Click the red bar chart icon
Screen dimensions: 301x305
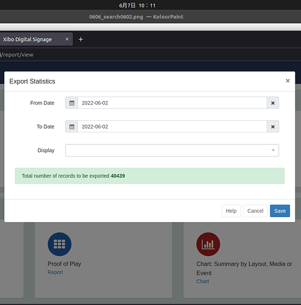tap(208, 244)
